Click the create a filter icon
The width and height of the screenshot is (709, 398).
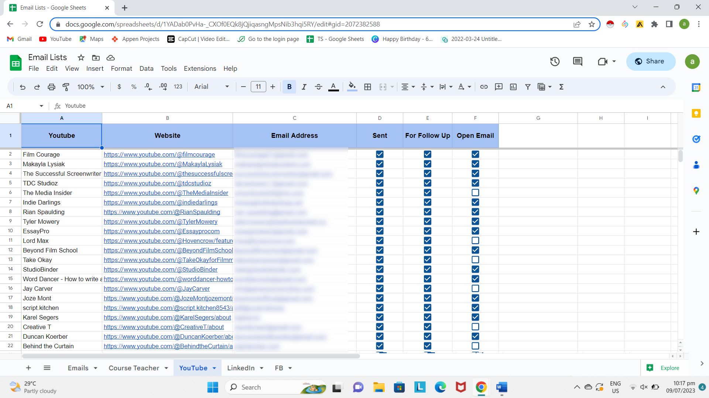[528, 87]
